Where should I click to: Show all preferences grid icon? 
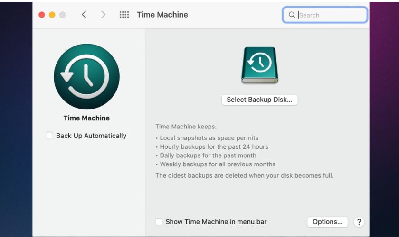(124, 15)
